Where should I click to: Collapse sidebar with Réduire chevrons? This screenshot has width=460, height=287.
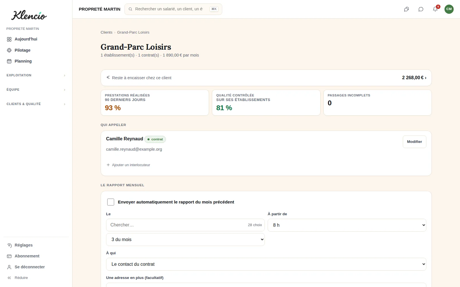point(9,278)
